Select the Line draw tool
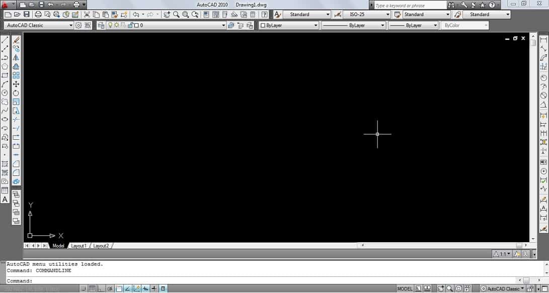Image resolution: width=549 pixels, height=293 pixels. click(x=5, y=40)
